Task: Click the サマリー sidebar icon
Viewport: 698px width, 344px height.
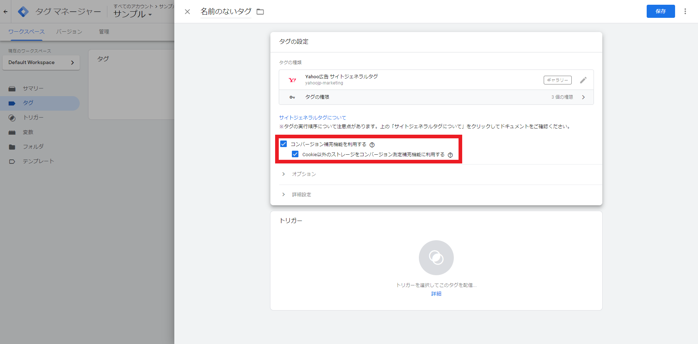Action: [12, 88]
